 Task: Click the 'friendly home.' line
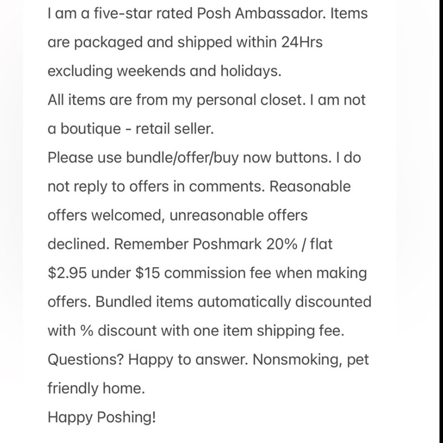click(x=96, y=388)
